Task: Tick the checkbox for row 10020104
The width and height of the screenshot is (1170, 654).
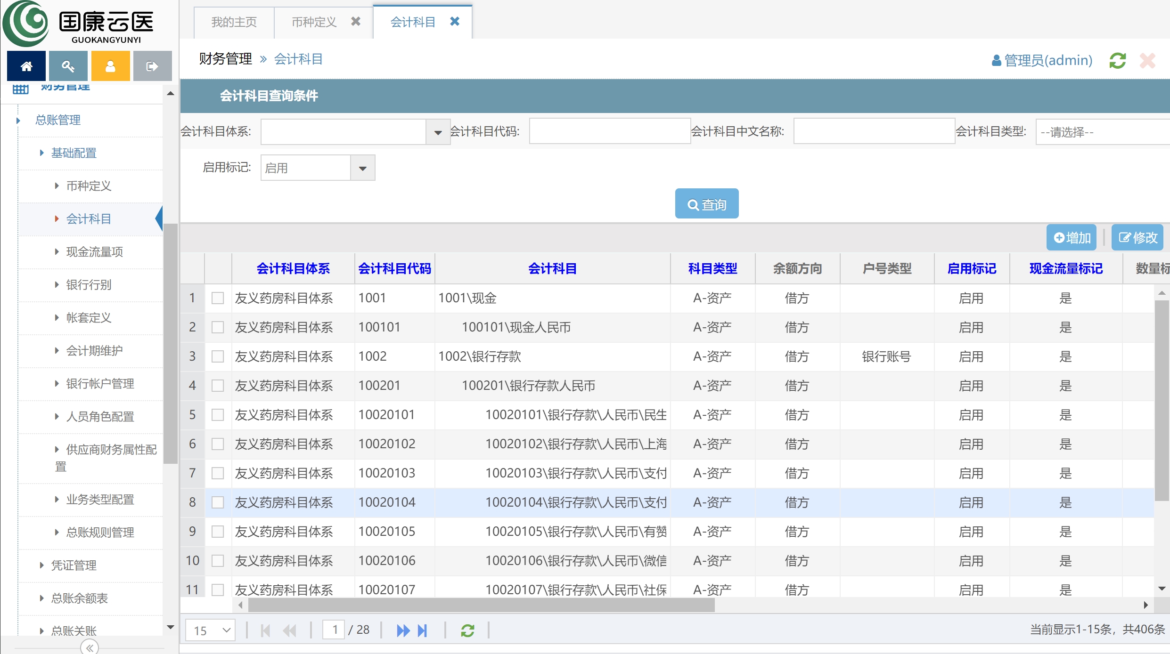Action: pos(218,502)
